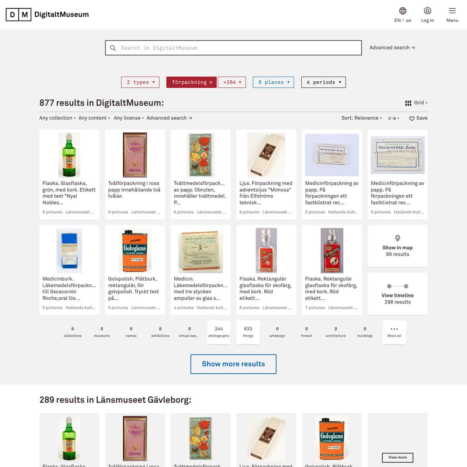Click the Grid view icon
467x467 pixels.
point(408,103)
